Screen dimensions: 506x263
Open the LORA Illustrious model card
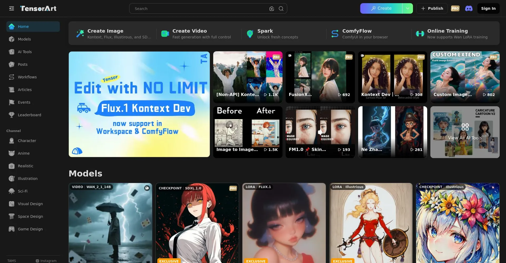tap(371, 223)
